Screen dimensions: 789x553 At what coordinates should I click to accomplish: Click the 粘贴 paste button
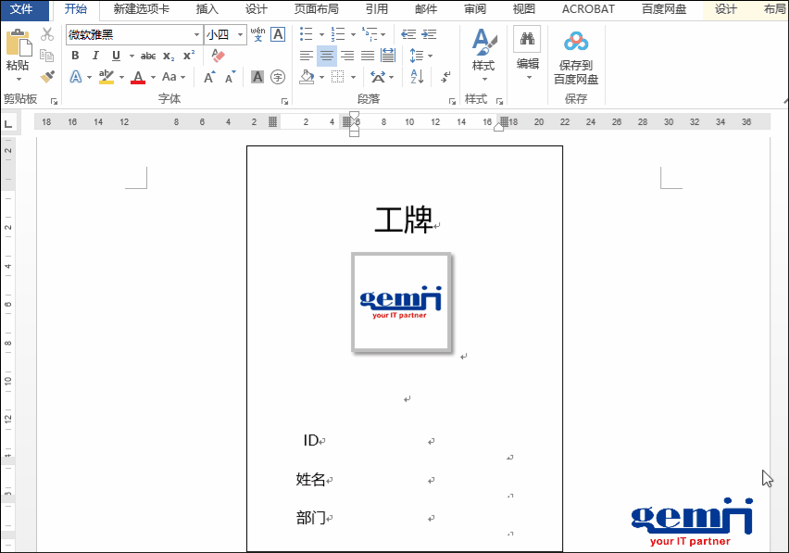(18, 52)
